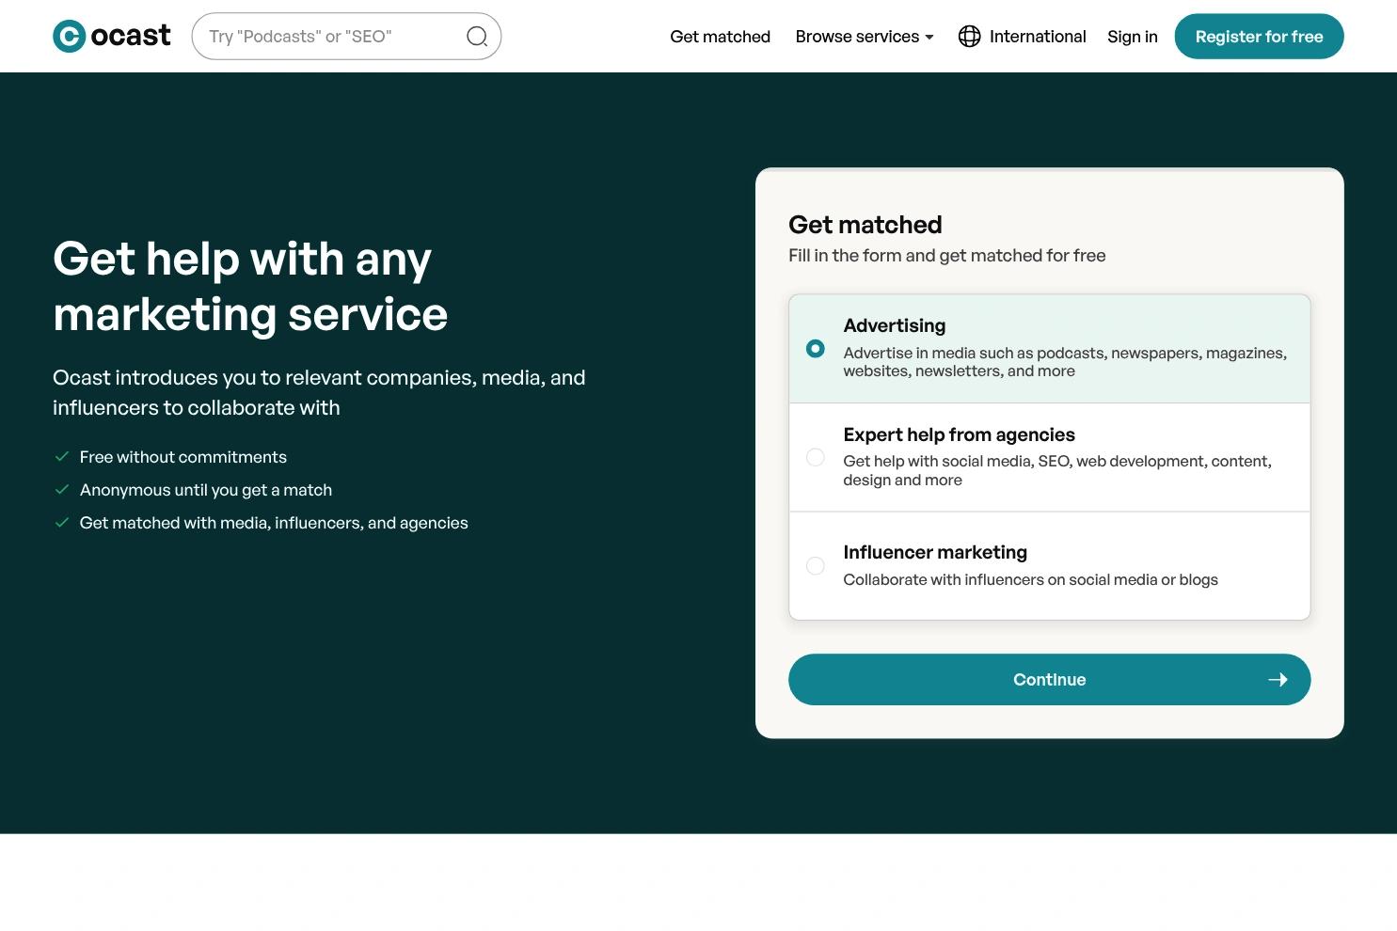Click checkmark beside "Free without commitments"
The width and height of the screenshot is (1397, 931).
coord(62,457)
